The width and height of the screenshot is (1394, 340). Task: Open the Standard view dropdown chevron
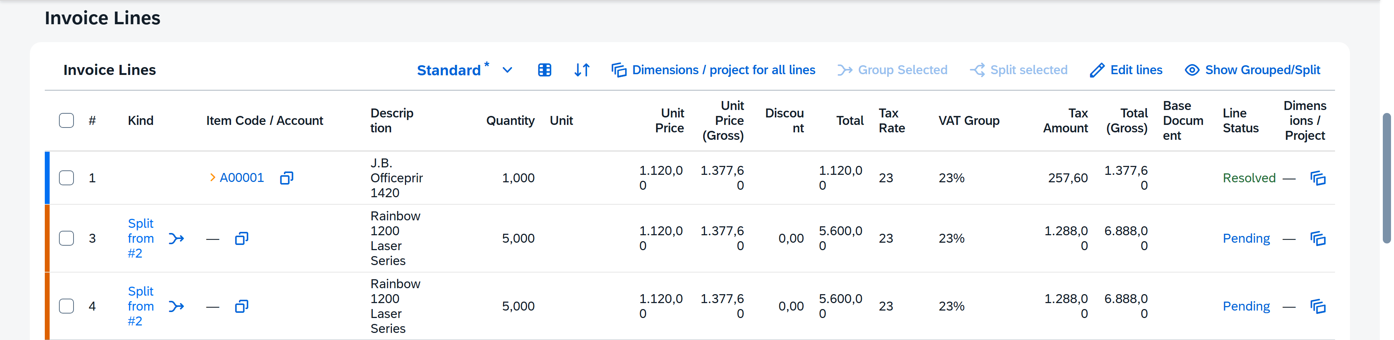507,70
